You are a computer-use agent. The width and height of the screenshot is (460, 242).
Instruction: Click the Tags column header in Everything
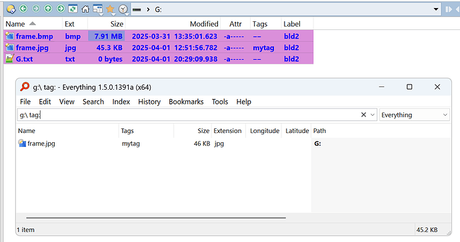point(147,131)
